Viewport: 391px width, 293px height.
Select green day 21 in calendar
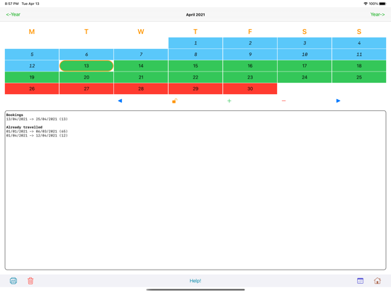[x=141, y=77]
